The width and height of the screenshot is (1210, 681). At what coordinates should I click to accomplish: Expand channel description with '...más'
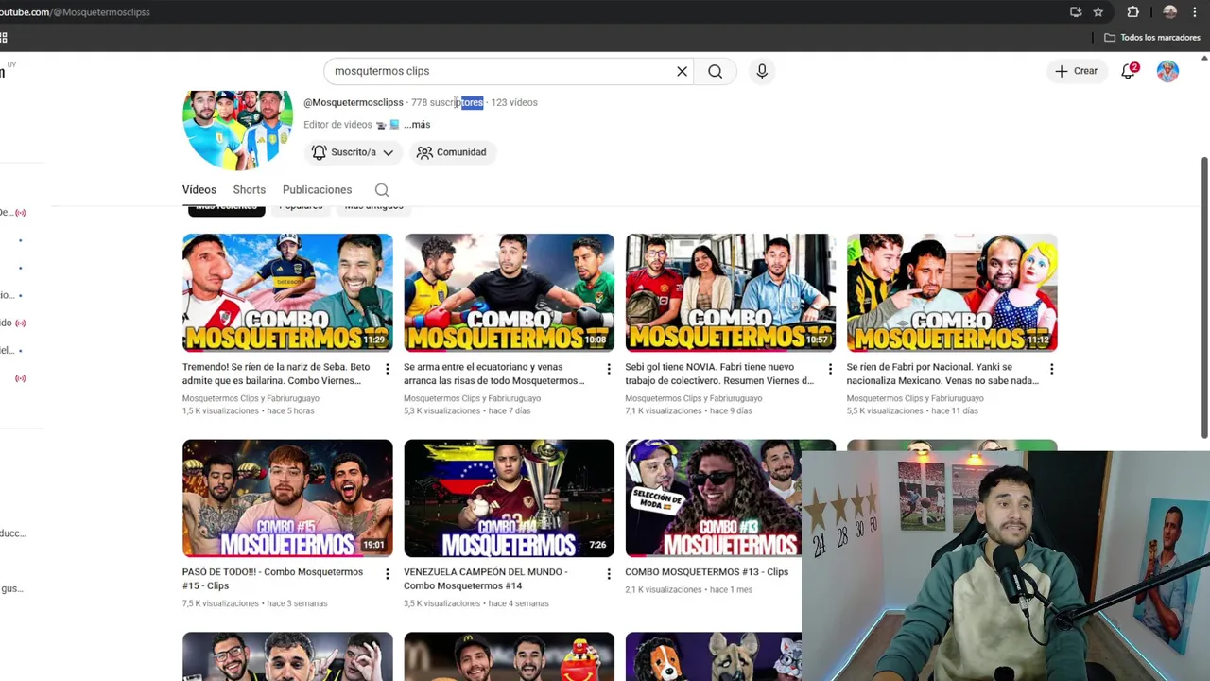417,125
